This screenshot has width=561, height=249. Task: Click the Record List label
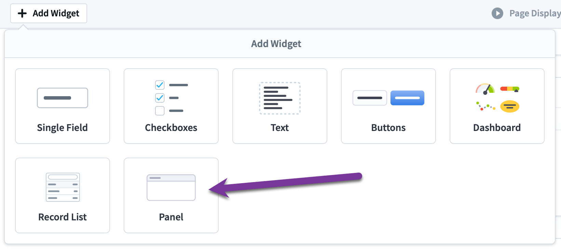pyautogui.click(x=63, y=217)
